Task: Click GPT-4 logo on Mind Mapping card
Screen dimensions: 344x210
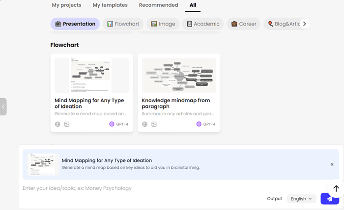Action: [x=112, y=124]
